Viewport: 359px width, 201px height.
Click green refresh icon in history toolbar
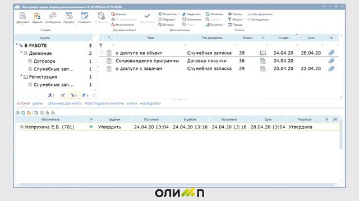(23, 113)
